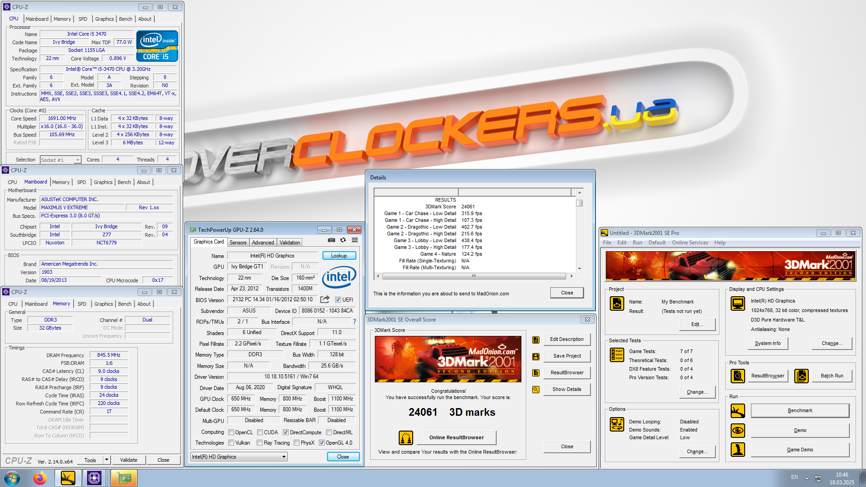Click Demo eye icon
866x487 pixels.
click(x=738, y=430)
